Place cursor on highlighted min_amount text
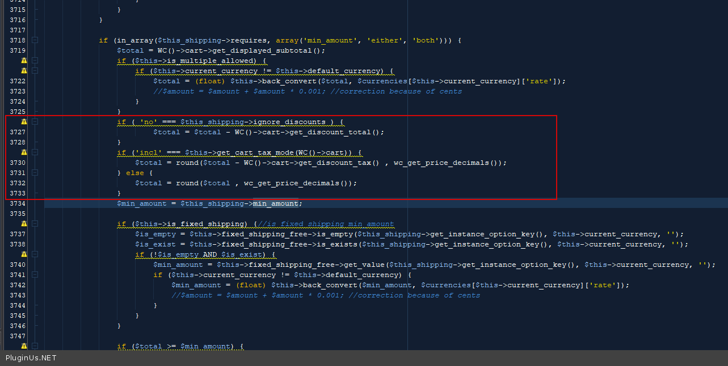Screen dimensions: 728x366 click(x=277, y=203)
